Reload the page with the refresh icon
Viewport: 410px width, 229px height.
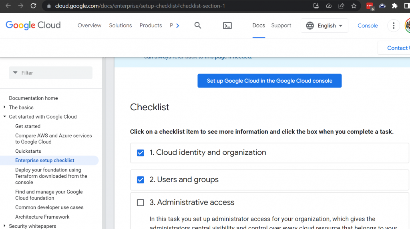click(33, 6)
